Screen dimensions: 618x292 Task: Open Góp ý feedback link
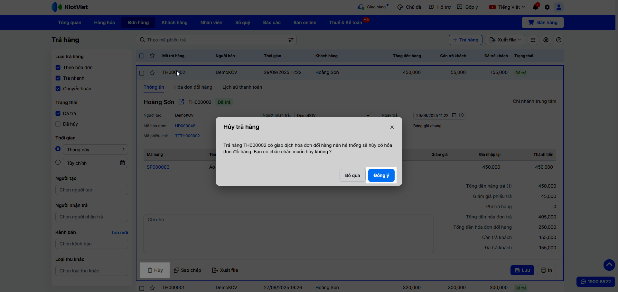click(467, 7)
